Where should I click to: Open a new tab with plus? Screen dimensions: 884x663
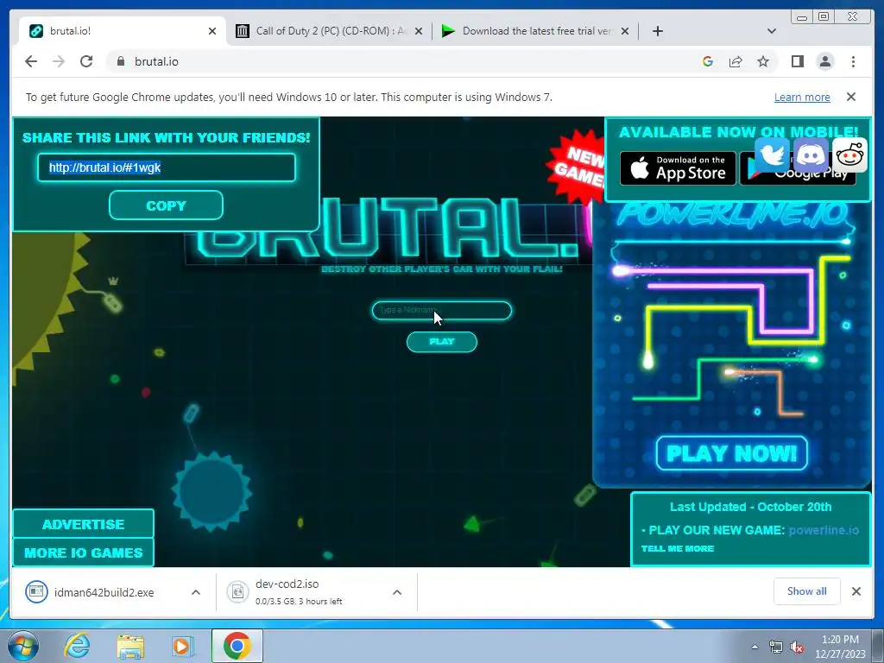point(657,31)
